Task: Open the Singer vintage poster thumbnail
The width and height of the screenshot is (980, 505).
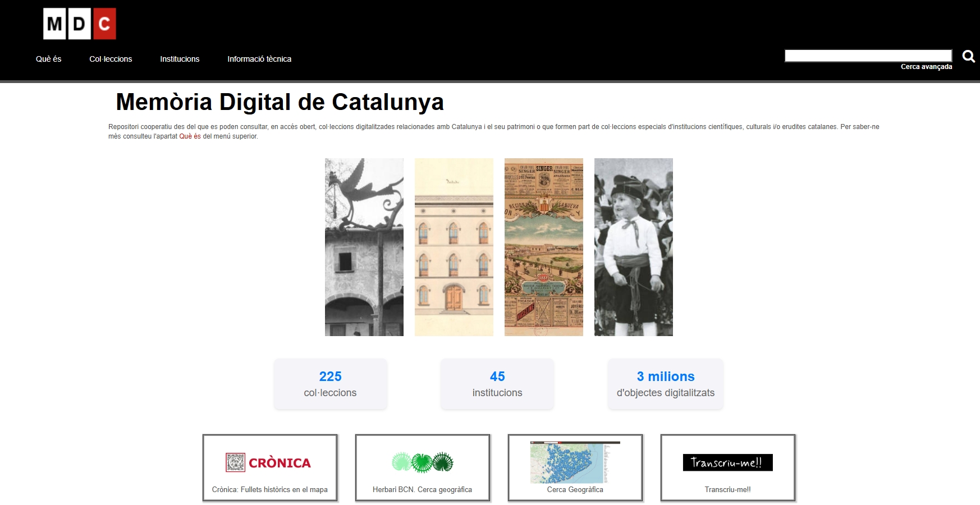Action: (x=544, y=247)
